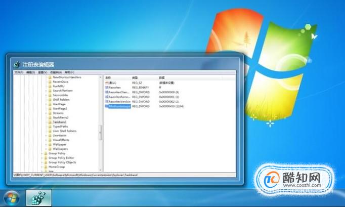Click the data cell 0x00000450 (1104)
The image size is (345, 207).
click(171, 106)
